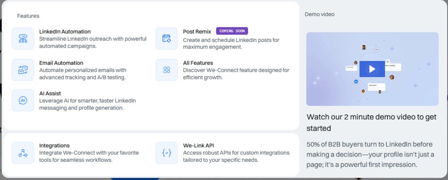Viewport: 448px width, 180px height.
Task: Click the Demo video section label
Action: coord(319,14)
